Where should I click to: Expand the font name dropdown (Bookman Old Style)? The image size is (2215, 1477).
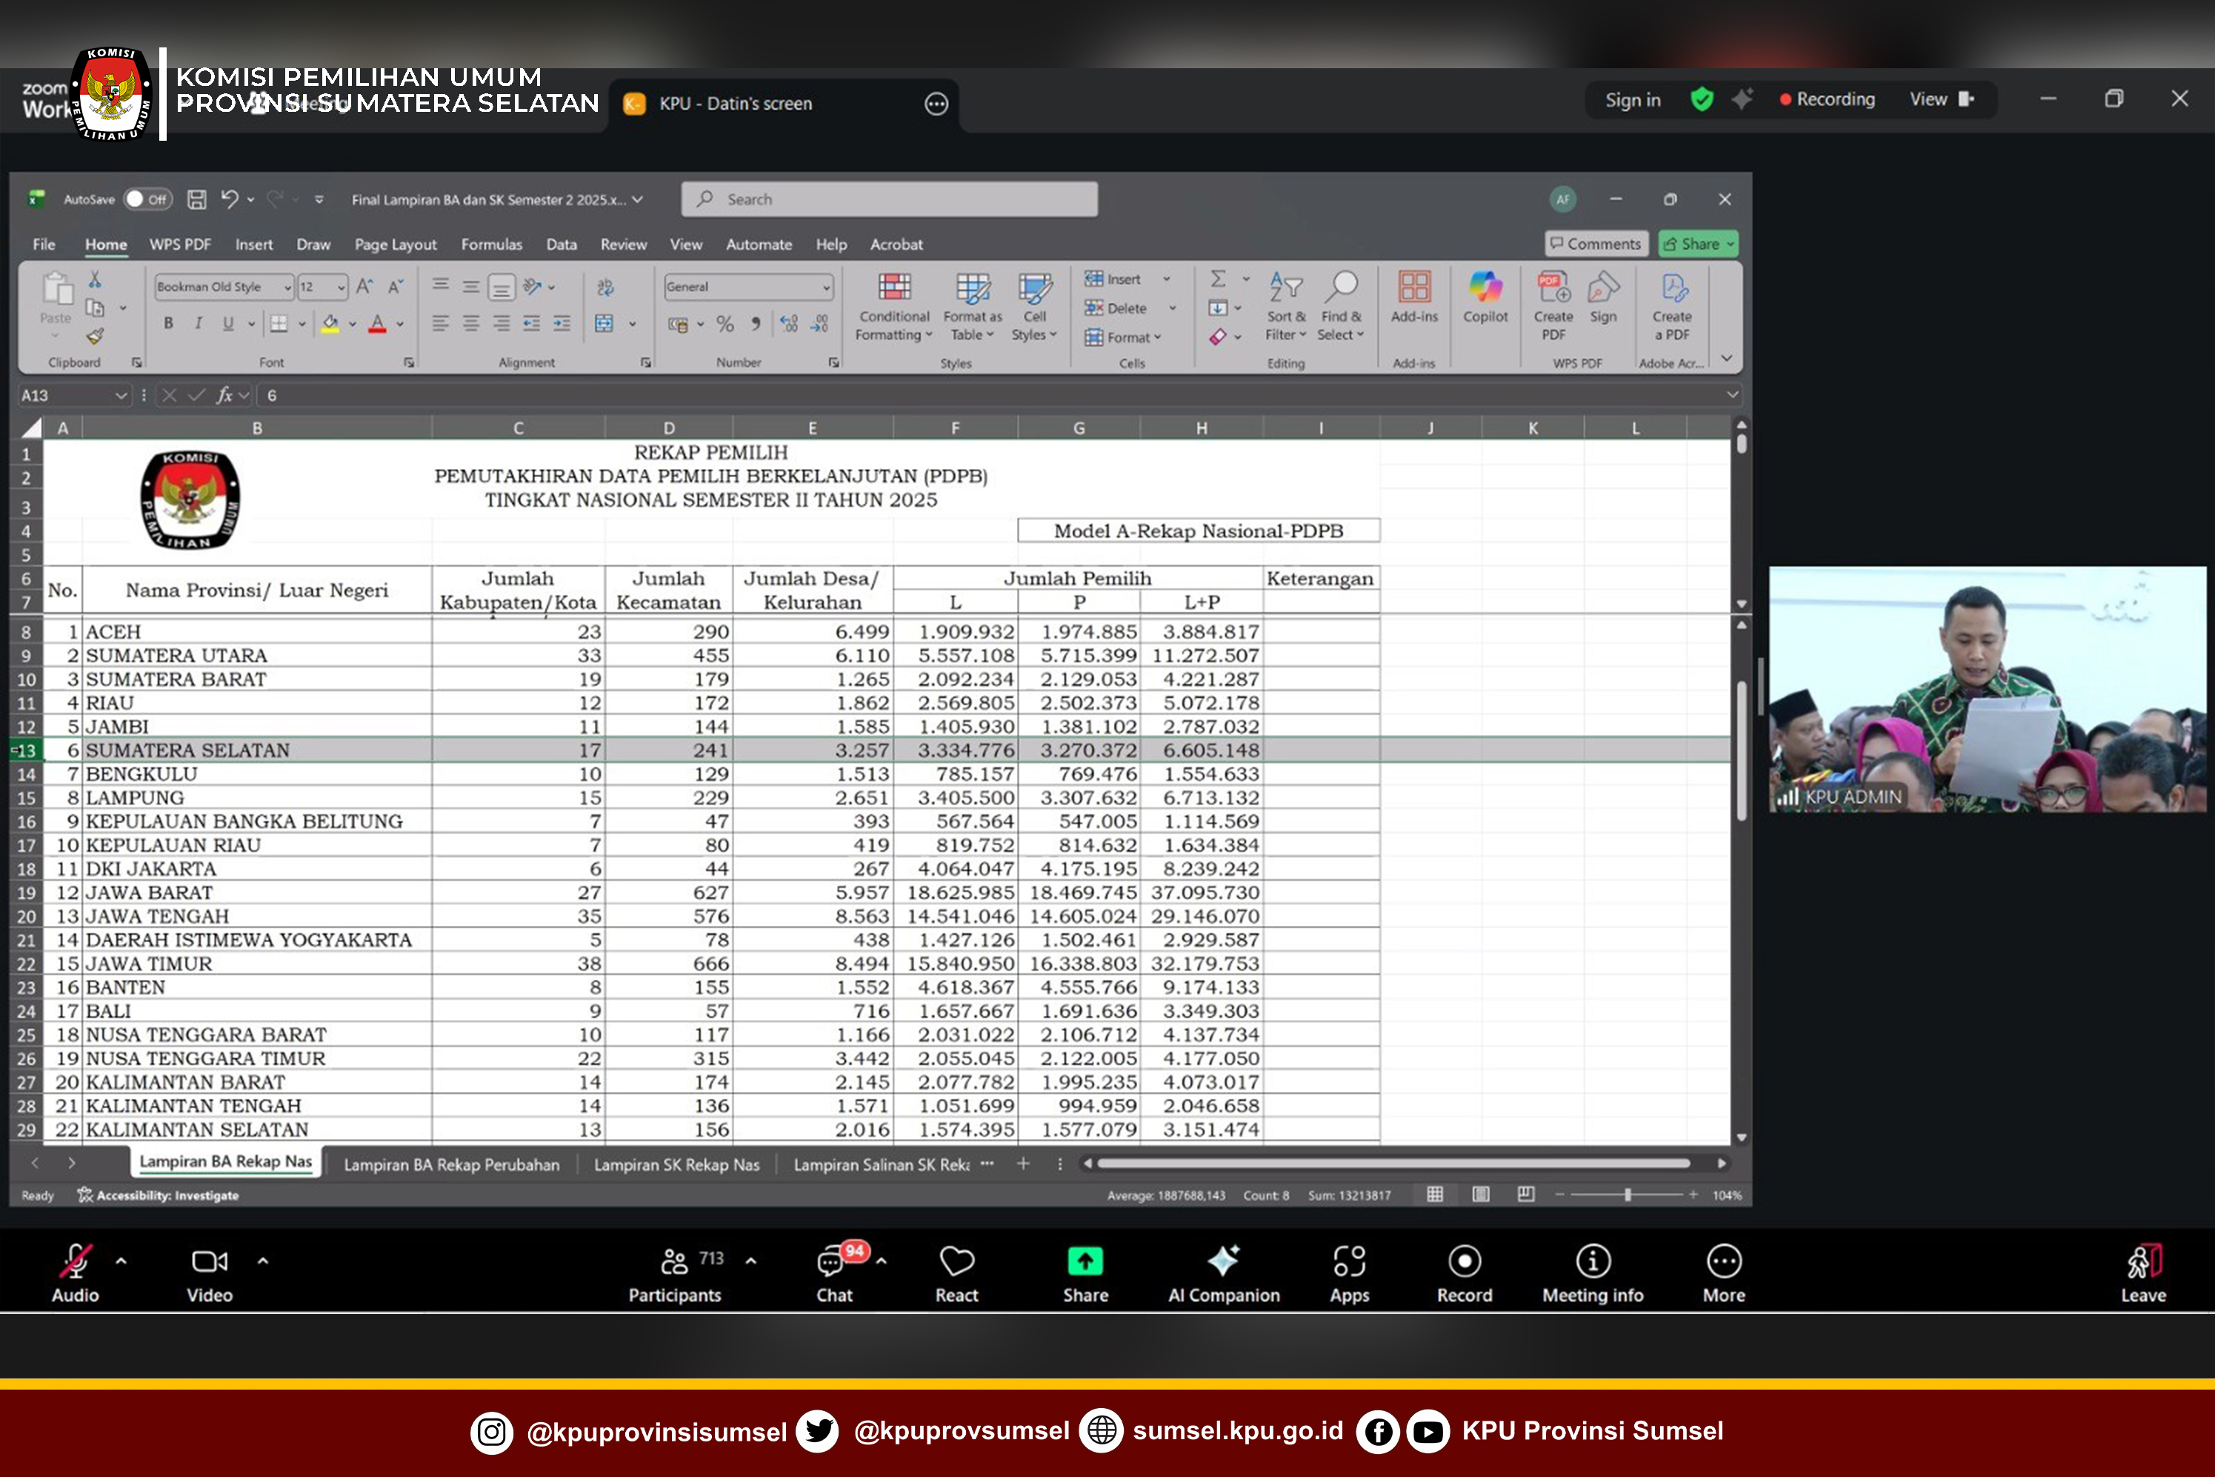(287, 287)
